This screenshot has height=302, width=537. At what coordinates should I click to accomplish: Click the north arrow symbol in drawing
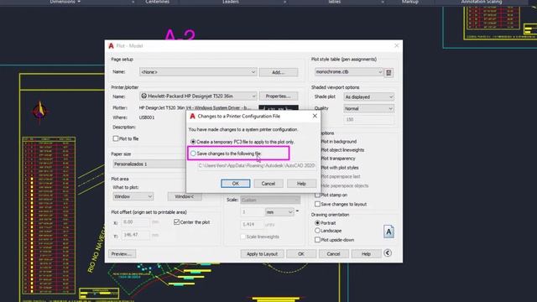39,111
